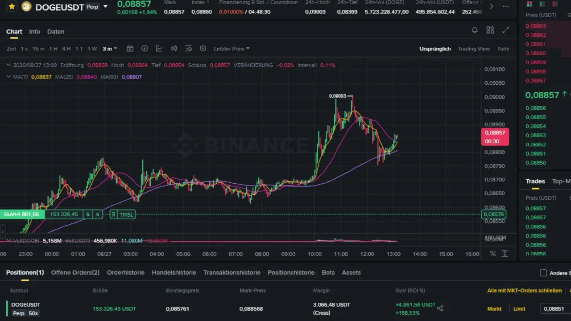Open the Positionshistorie tab
Image resolution: width=571 pixels, height=321 pixels.
point(291,272)
